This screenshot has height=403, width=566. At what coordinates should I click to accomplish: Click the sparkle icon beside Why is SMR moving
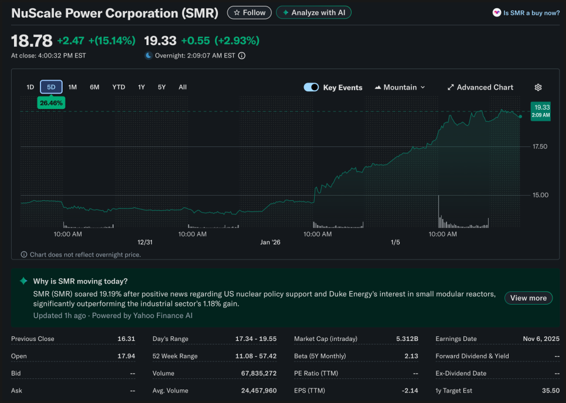[x=23, y=281]
